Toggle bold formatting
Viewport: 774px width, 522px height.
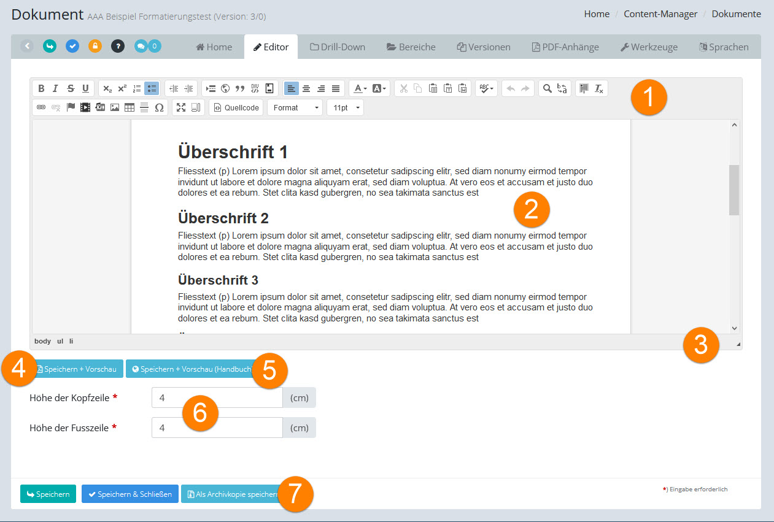(41, 88)
